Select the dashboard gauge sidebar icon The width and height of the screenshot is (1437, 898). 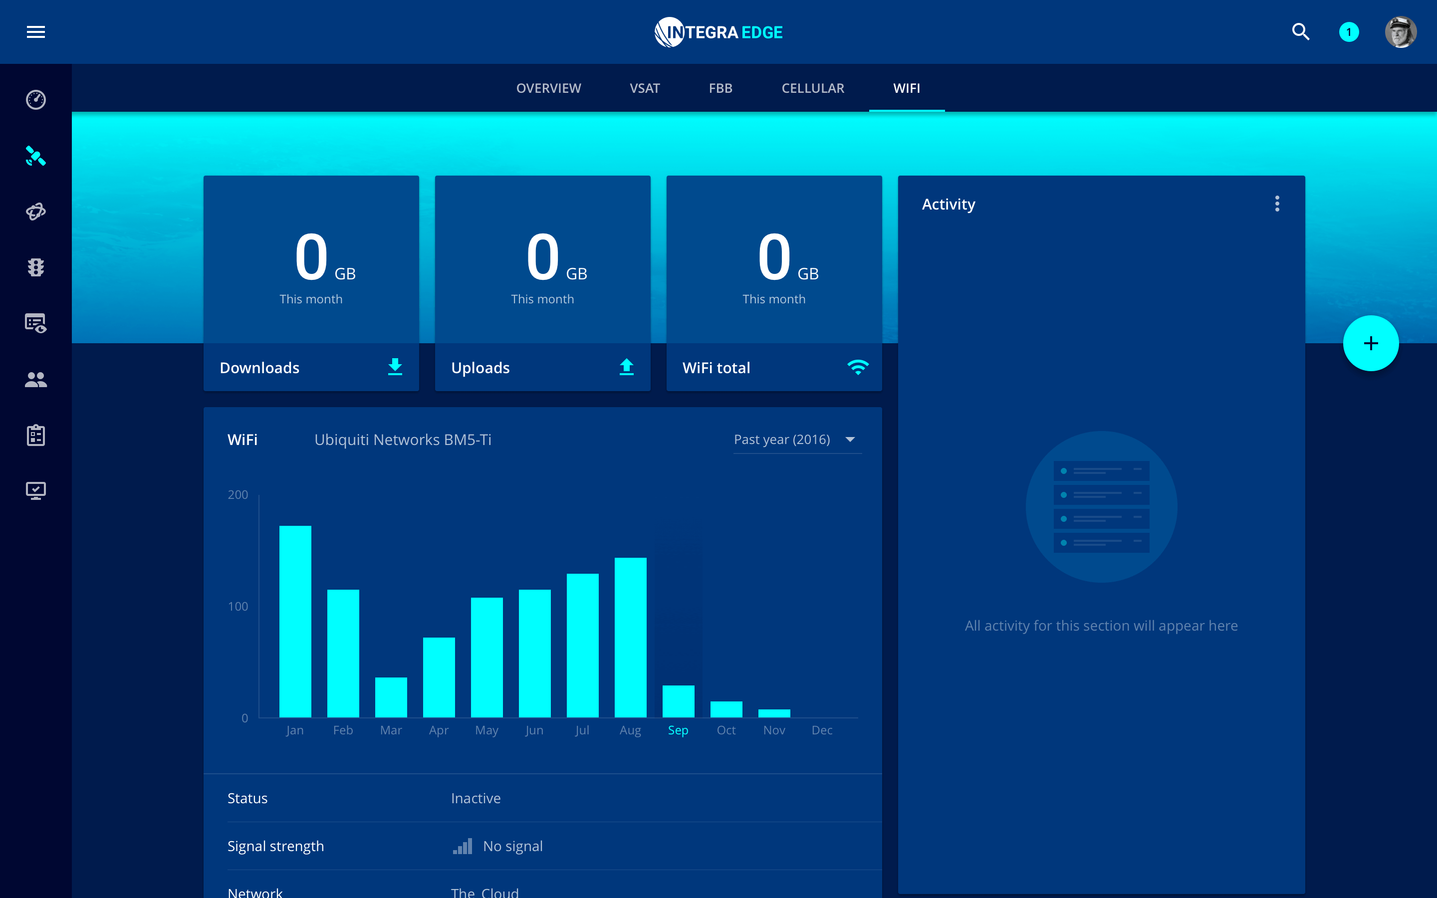click(x=35, y=100)
